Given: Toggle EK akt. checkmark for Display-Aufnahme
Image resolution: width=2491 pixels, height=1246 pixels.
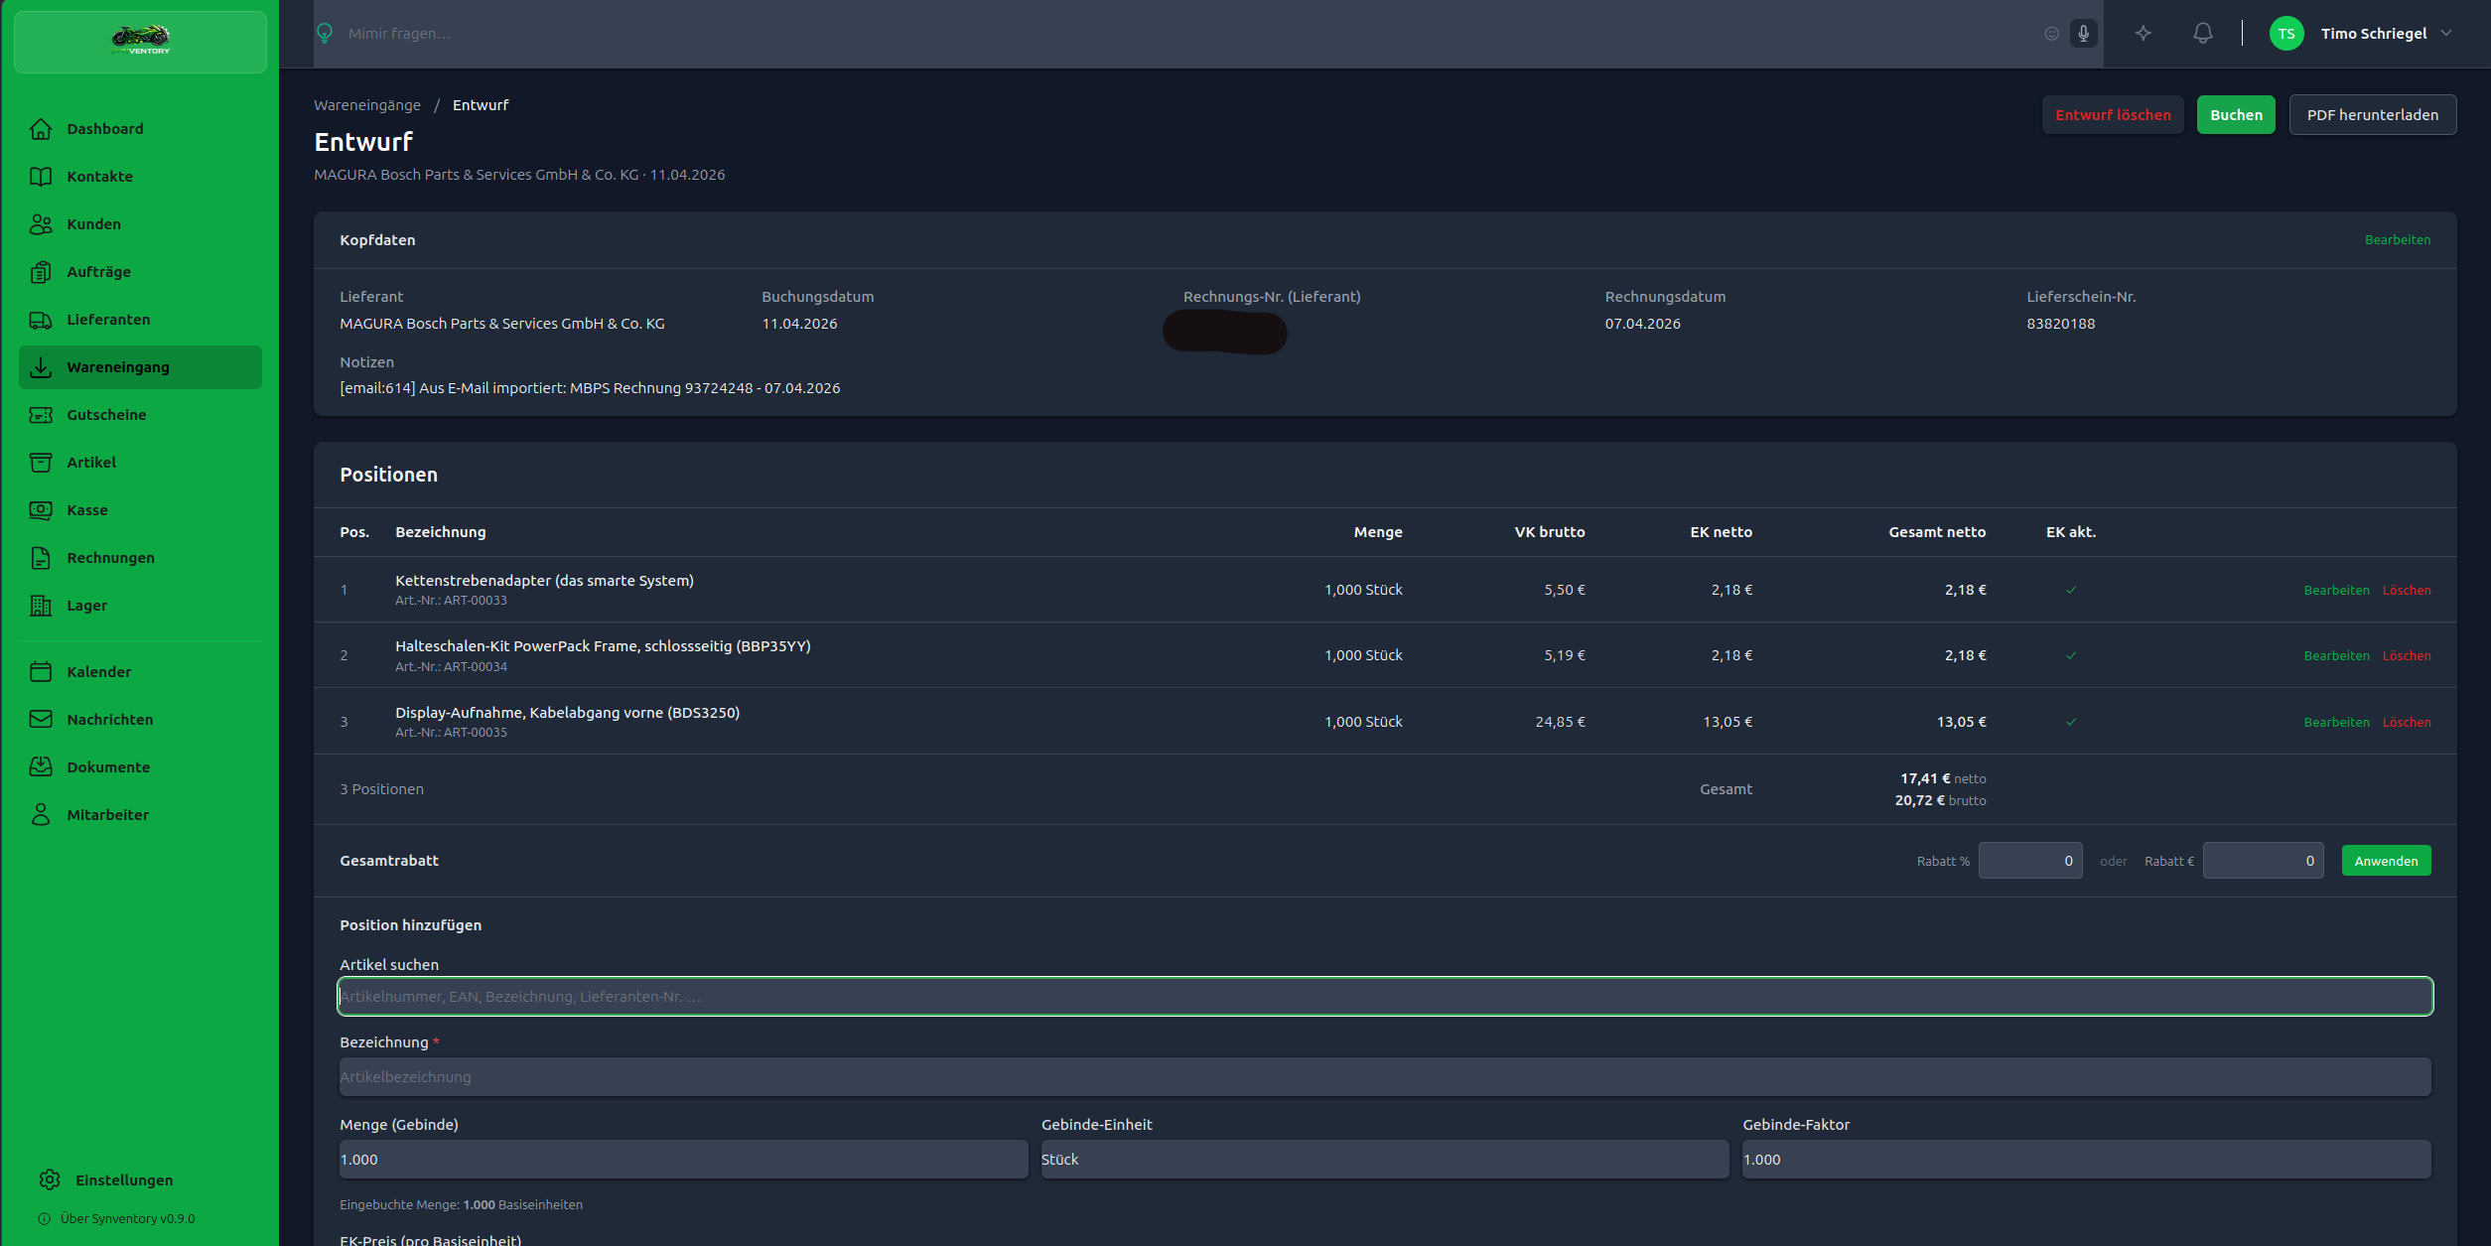Looking at the screenshot, I should click(2071, 722).
